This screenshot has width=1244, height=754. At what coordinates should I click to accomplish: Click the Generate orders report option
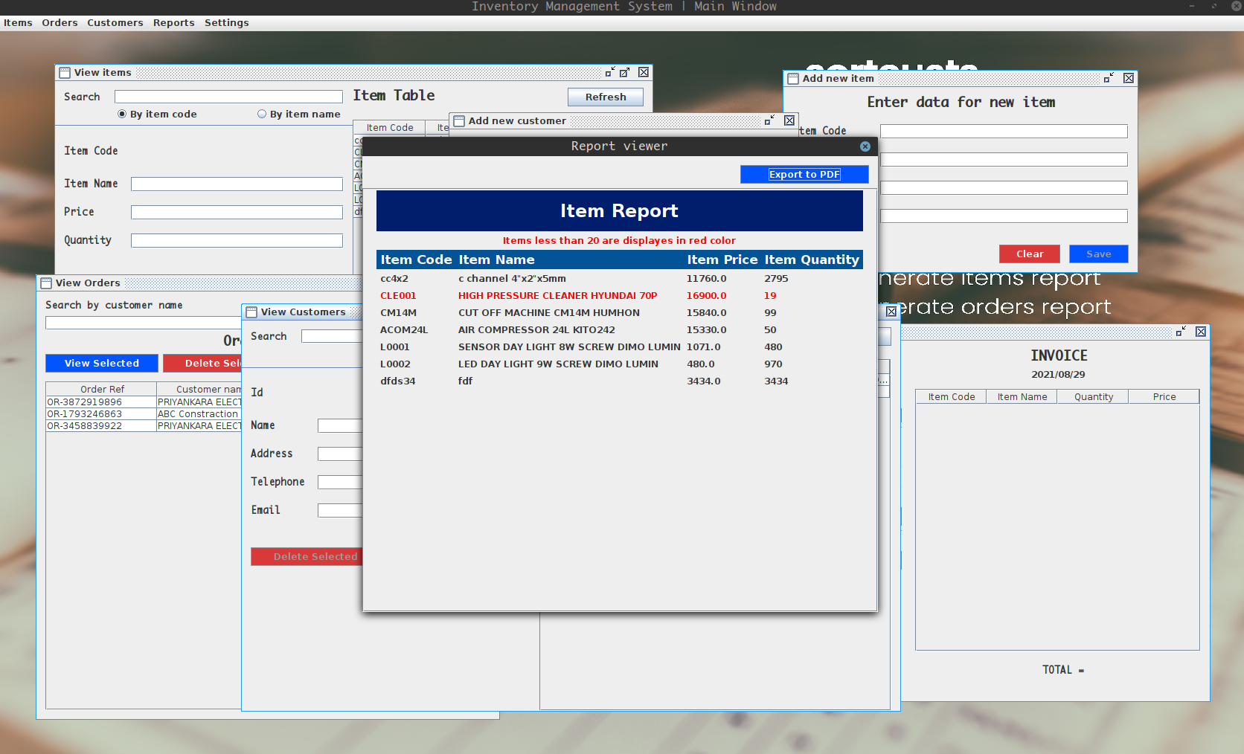pyautogui.click(x=999, y=306)
